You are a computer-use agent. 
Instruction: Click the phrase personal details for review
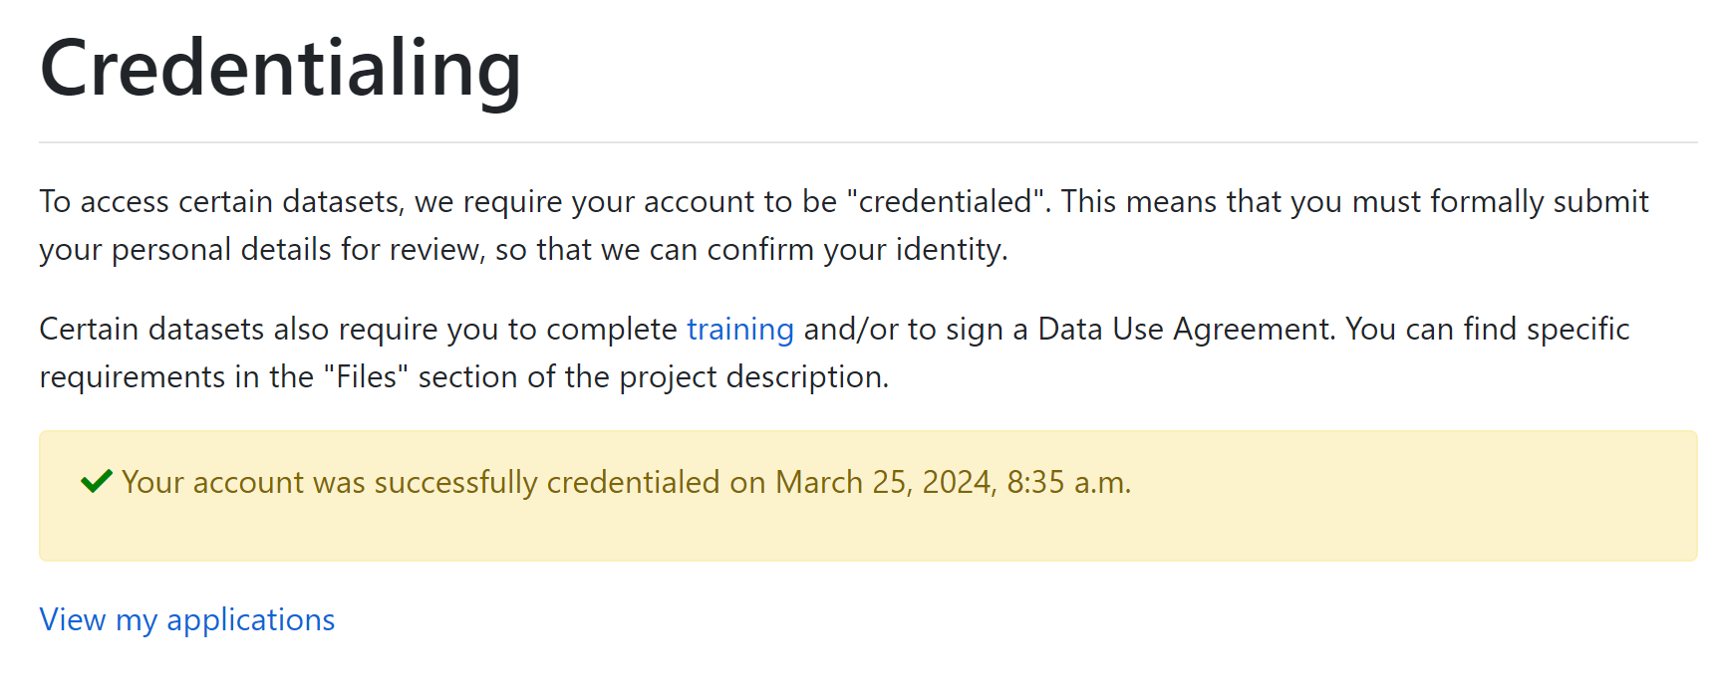(298, 250)
